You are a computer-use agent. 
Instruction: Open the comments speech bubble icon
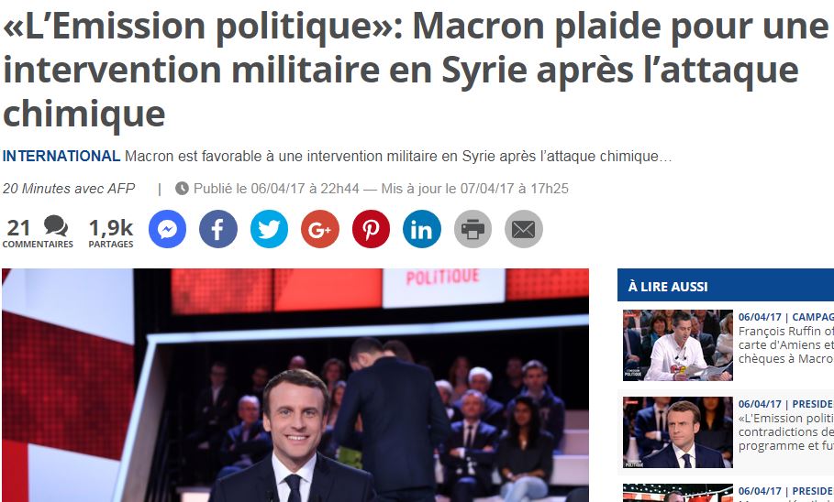(x=56, y=225)
